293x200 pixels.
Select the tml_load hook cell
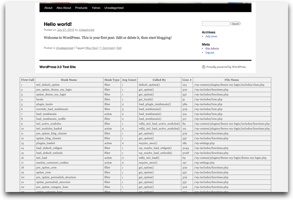(x=69, y=158)
